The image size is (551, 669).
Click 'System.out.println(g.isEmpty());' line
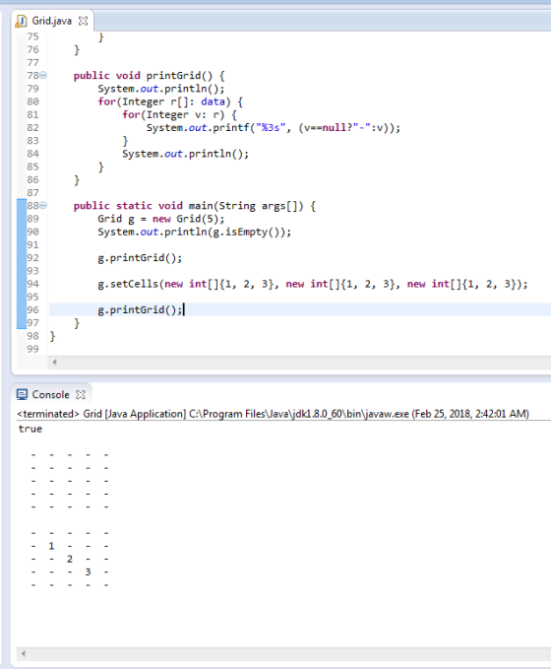pos(195,233)
